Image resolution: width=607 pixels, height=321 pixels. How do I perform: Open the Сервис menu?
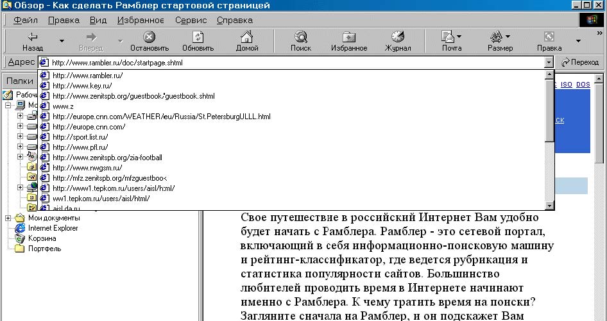pyautogui.click(x=191, y=20)
